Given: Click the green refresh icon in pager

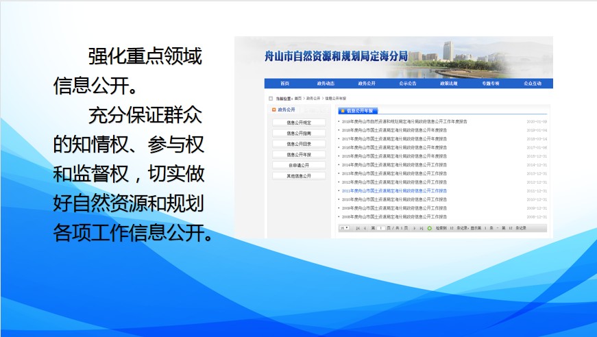Looking at the screenshot, I should [430, 227].
